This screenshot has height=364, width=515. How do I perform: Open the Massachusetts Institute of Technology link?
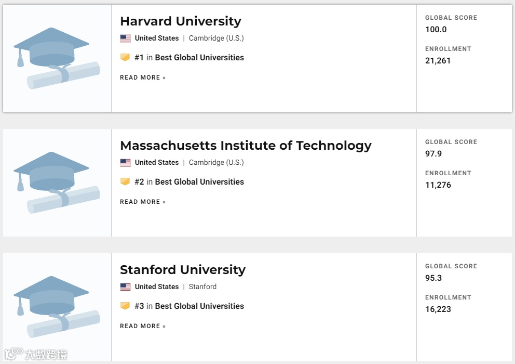point(246,146)
